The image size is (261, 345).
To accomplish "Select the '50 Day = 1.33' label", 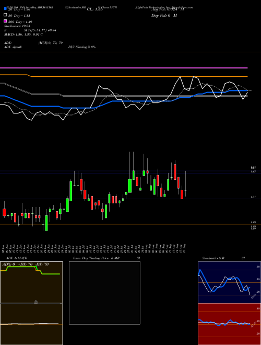I will click(19, 16).
